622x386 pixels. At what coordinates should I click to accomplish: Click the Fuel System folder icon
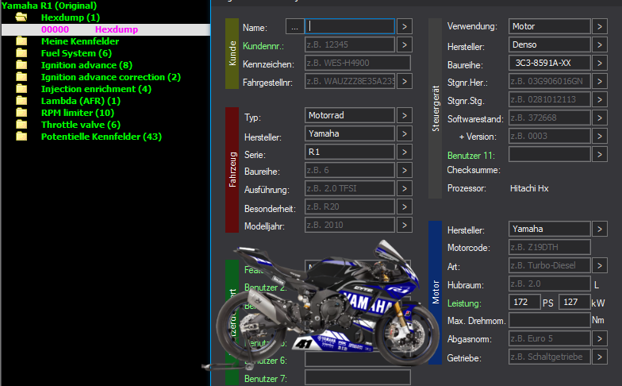[x=21, y=53]
